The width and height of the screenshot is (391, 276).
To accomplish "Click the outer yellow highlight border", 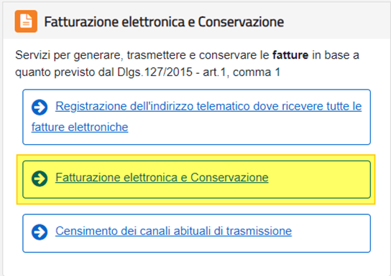I will tap(195, 157).
